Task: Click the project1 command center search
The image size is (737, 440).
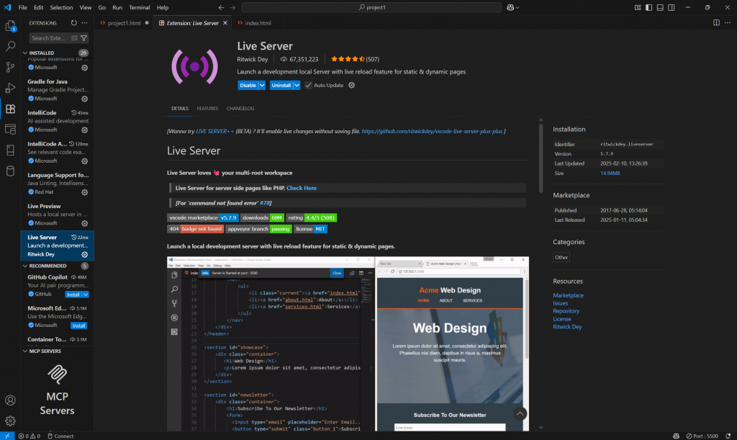Action: (371, 7)
